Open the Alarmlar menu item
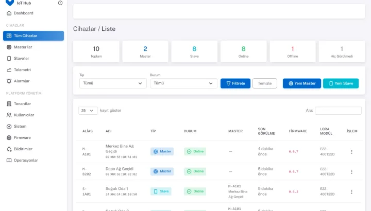The width and height of the screenshot is (371, 211). [x=33, y=81]
